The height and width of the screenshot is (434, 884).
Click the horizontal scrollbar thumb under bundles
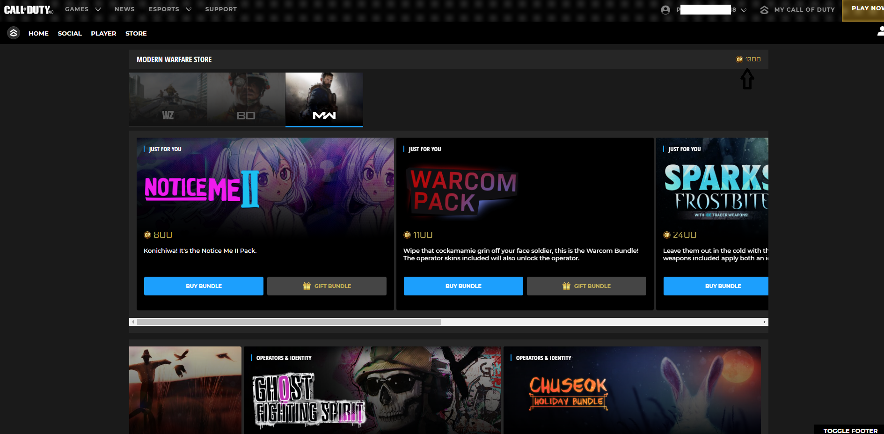pyautogui.click(x=289, y=322)
